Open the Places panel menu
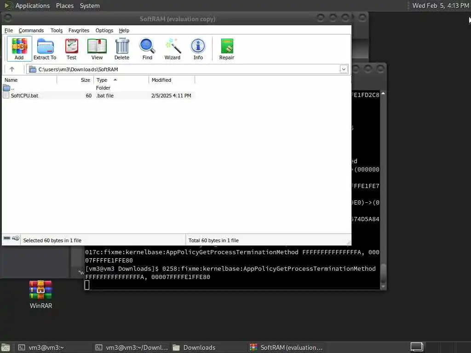 65,6
